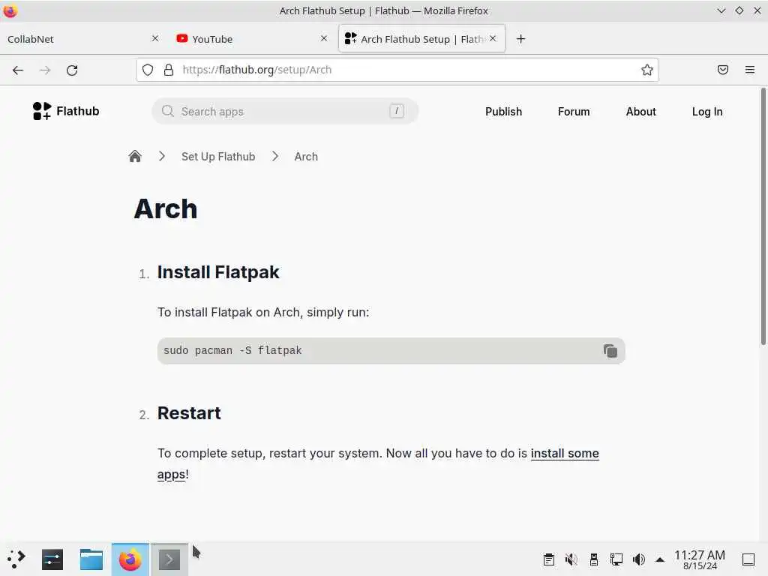
Task: Open the Publish page
Action: click(x=503, y=112)
